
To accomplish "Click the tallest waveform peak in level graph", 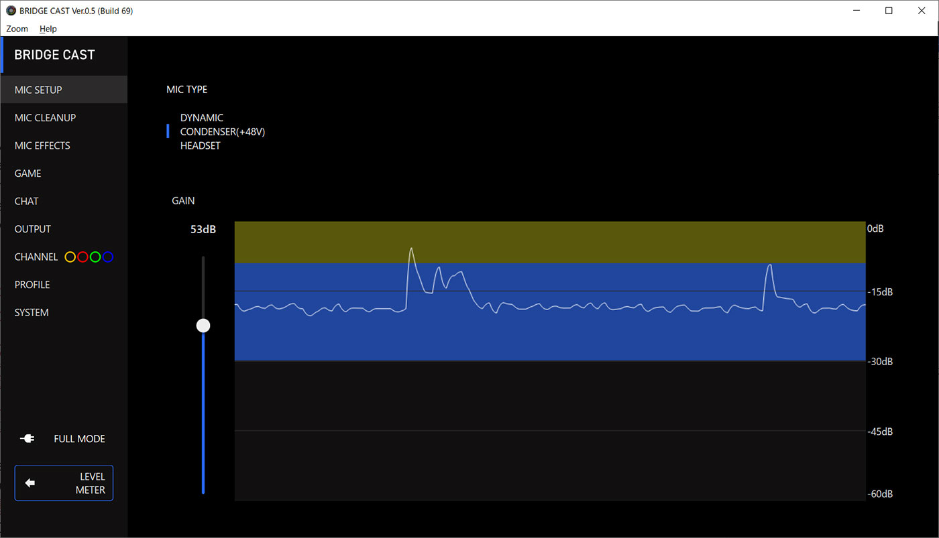I will point(411,249).
